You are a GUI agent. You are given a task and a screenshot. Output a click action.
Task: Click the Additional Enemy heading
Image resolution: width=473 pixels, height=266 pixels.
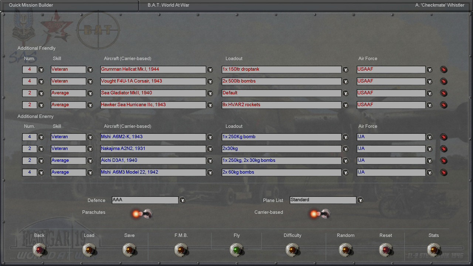pos(35,116)
